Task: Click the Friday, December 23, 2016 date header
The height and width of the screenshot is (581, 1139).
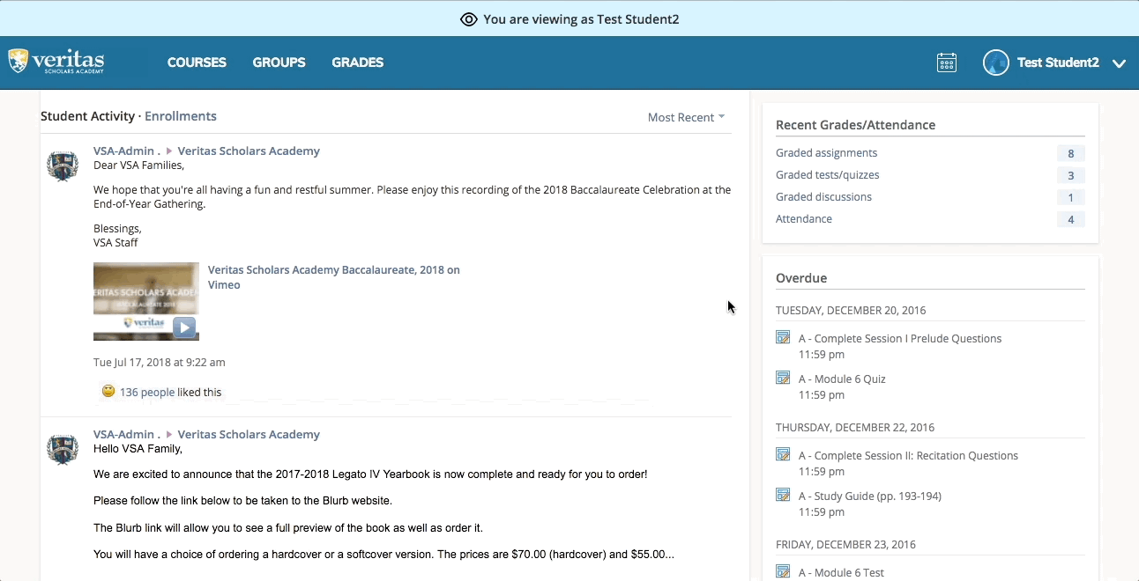Action: point(845,545)
